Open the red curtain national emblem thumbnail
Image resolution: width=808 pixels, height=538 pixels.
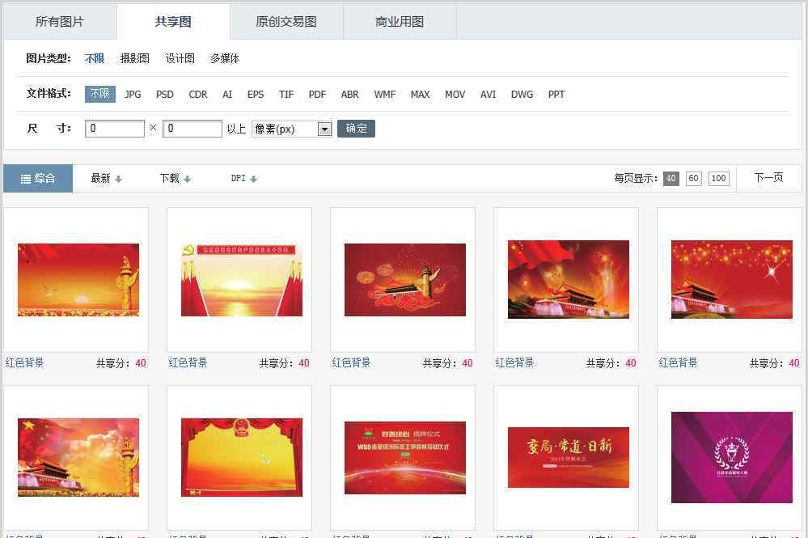(x=242, y=458)
